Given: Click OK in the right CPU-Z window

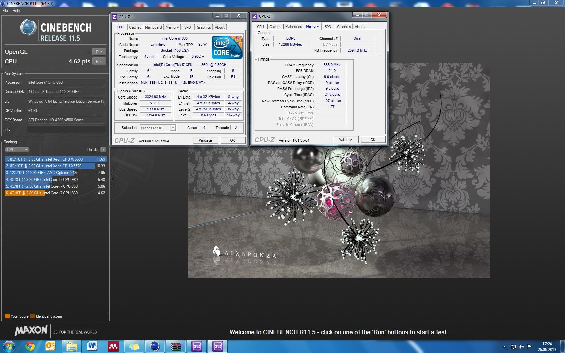Looking at the screenshot, I should tap(373, 140).
